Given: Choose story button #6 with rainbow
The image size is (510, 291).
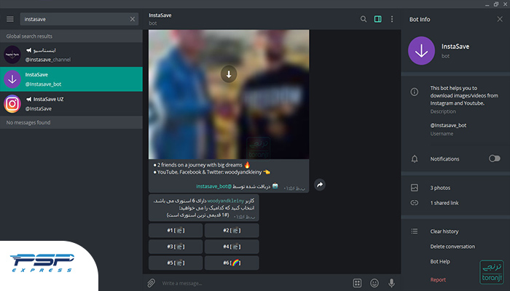Looking at the screenshot, I should [232, 263].
